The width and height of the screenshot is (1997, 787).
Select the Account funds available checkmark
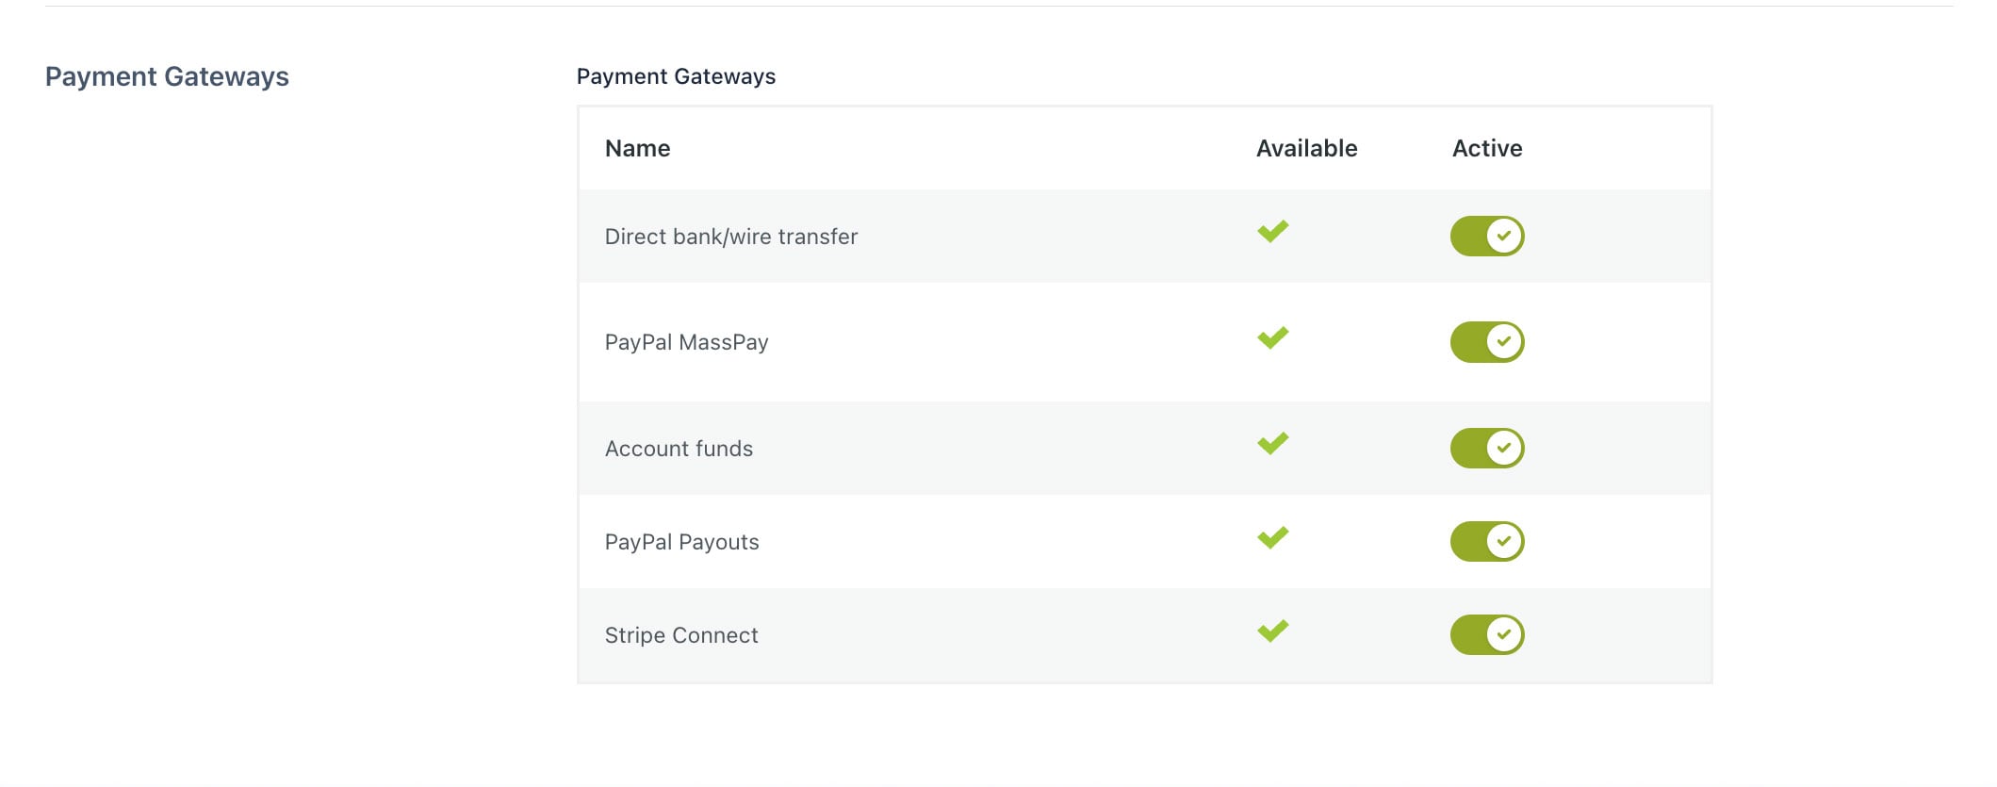click(1272, 443)
